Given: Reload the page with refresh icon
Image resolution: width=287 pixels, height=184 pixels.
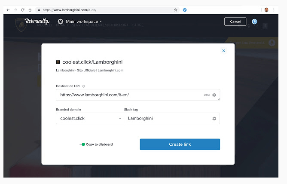Looking at the screenshot, I should tap(23, 10).
